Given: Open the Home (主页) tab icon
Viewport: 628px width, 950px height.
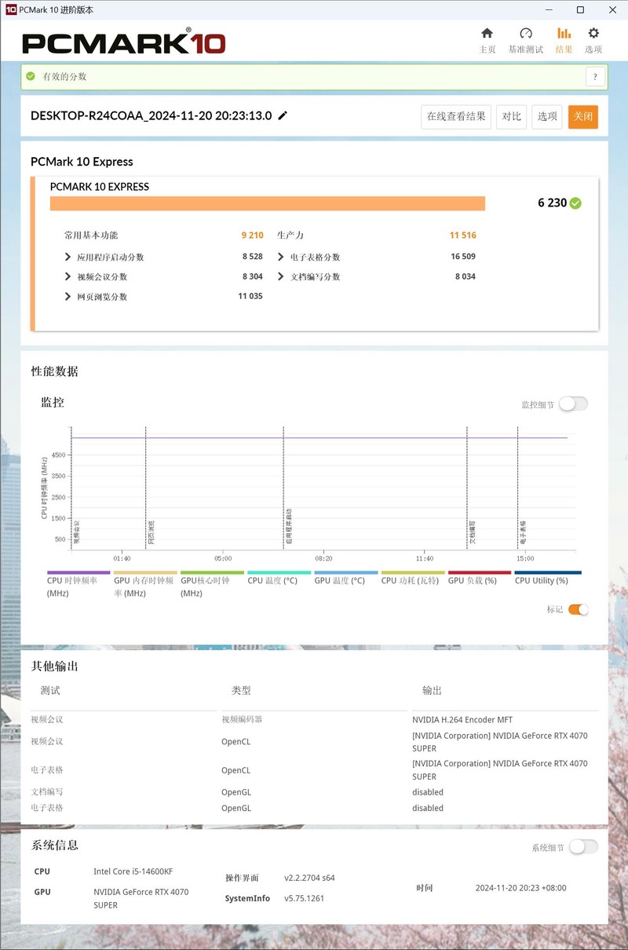Looking at the screenshot, I should (x=487, y=33).
